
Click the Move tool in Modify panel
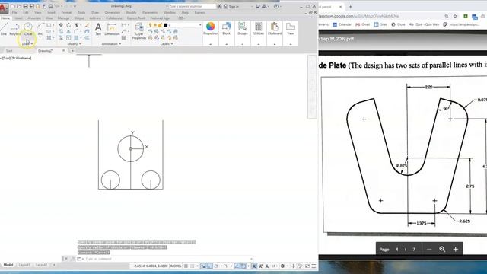(x=61, y=25)
